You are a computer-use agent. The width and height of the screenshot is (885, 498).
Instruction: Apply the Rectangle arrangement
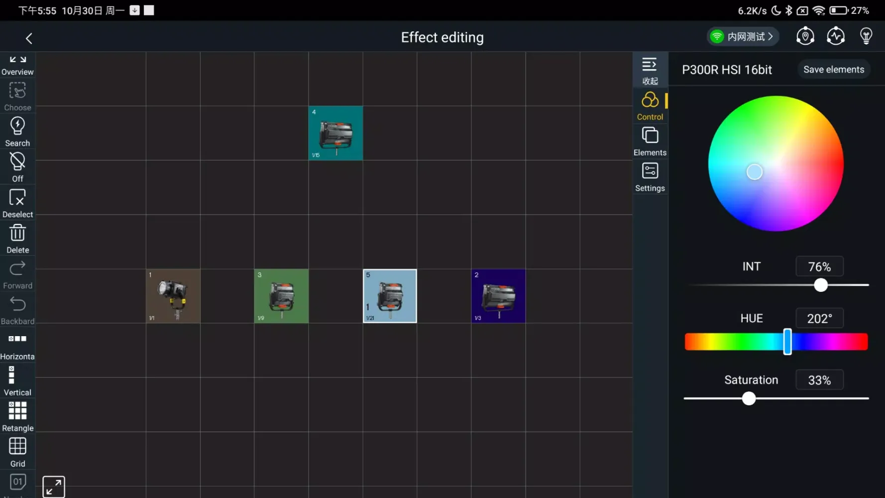[x=17, y=417]
